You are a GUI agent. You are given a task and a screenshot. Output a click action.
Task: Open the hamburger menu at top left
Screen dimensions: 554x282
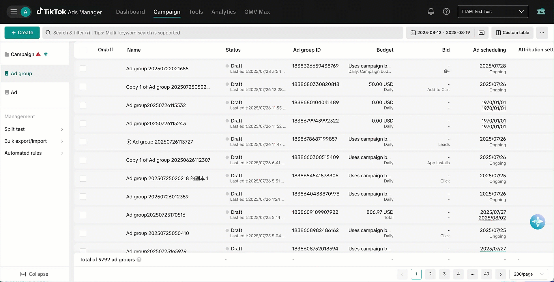13,12
